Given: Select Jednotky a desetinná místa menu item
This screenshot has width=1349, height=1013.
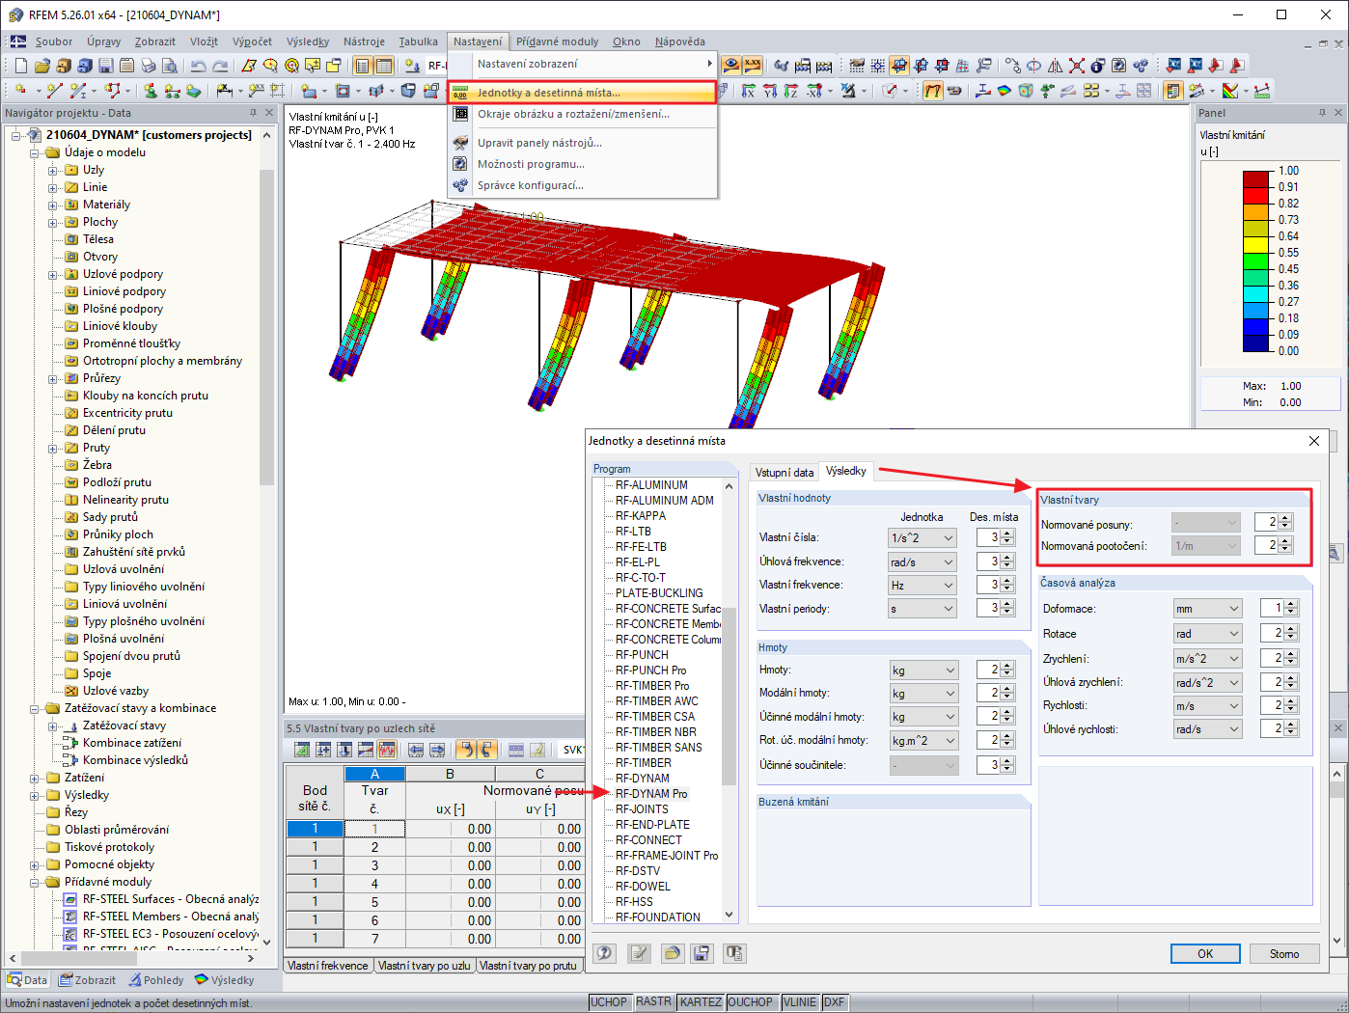Looking at the screenshot, I should tap(583, 93).
